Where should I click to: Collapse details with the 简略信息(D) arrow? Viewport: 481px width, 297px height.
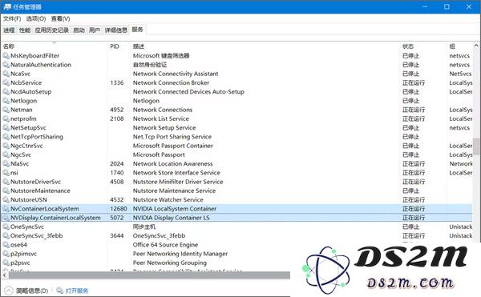9,291
